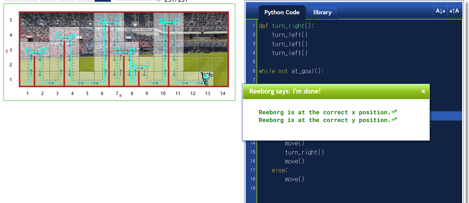
Task: Click the Reeborg robot in the world
Action: [x=205, y=78]
